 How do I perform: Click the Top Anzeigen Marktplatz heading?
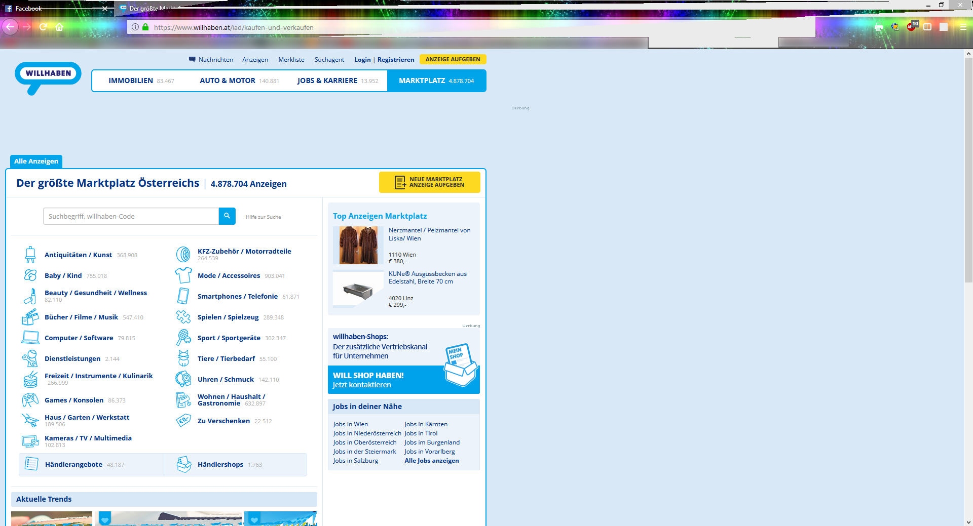click(380, 216)
